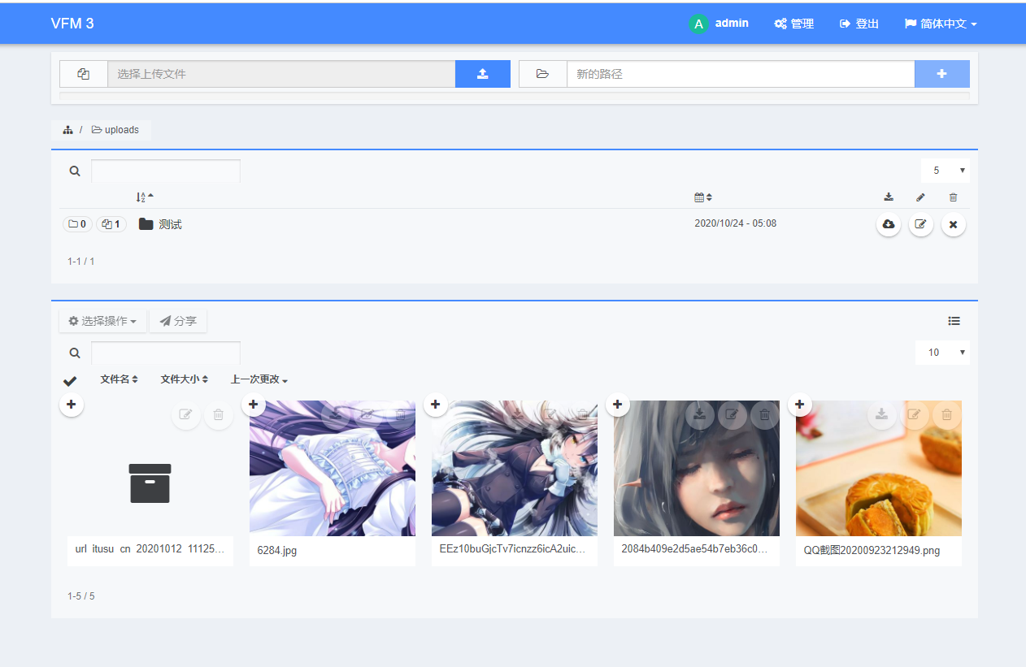Download the QQ截图 png file

(x=882, y=415)
